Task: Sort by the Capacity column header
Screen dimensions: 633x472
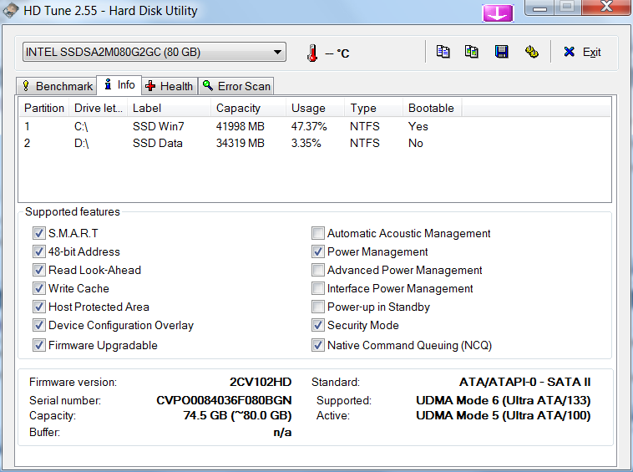Action: point(248,108)
